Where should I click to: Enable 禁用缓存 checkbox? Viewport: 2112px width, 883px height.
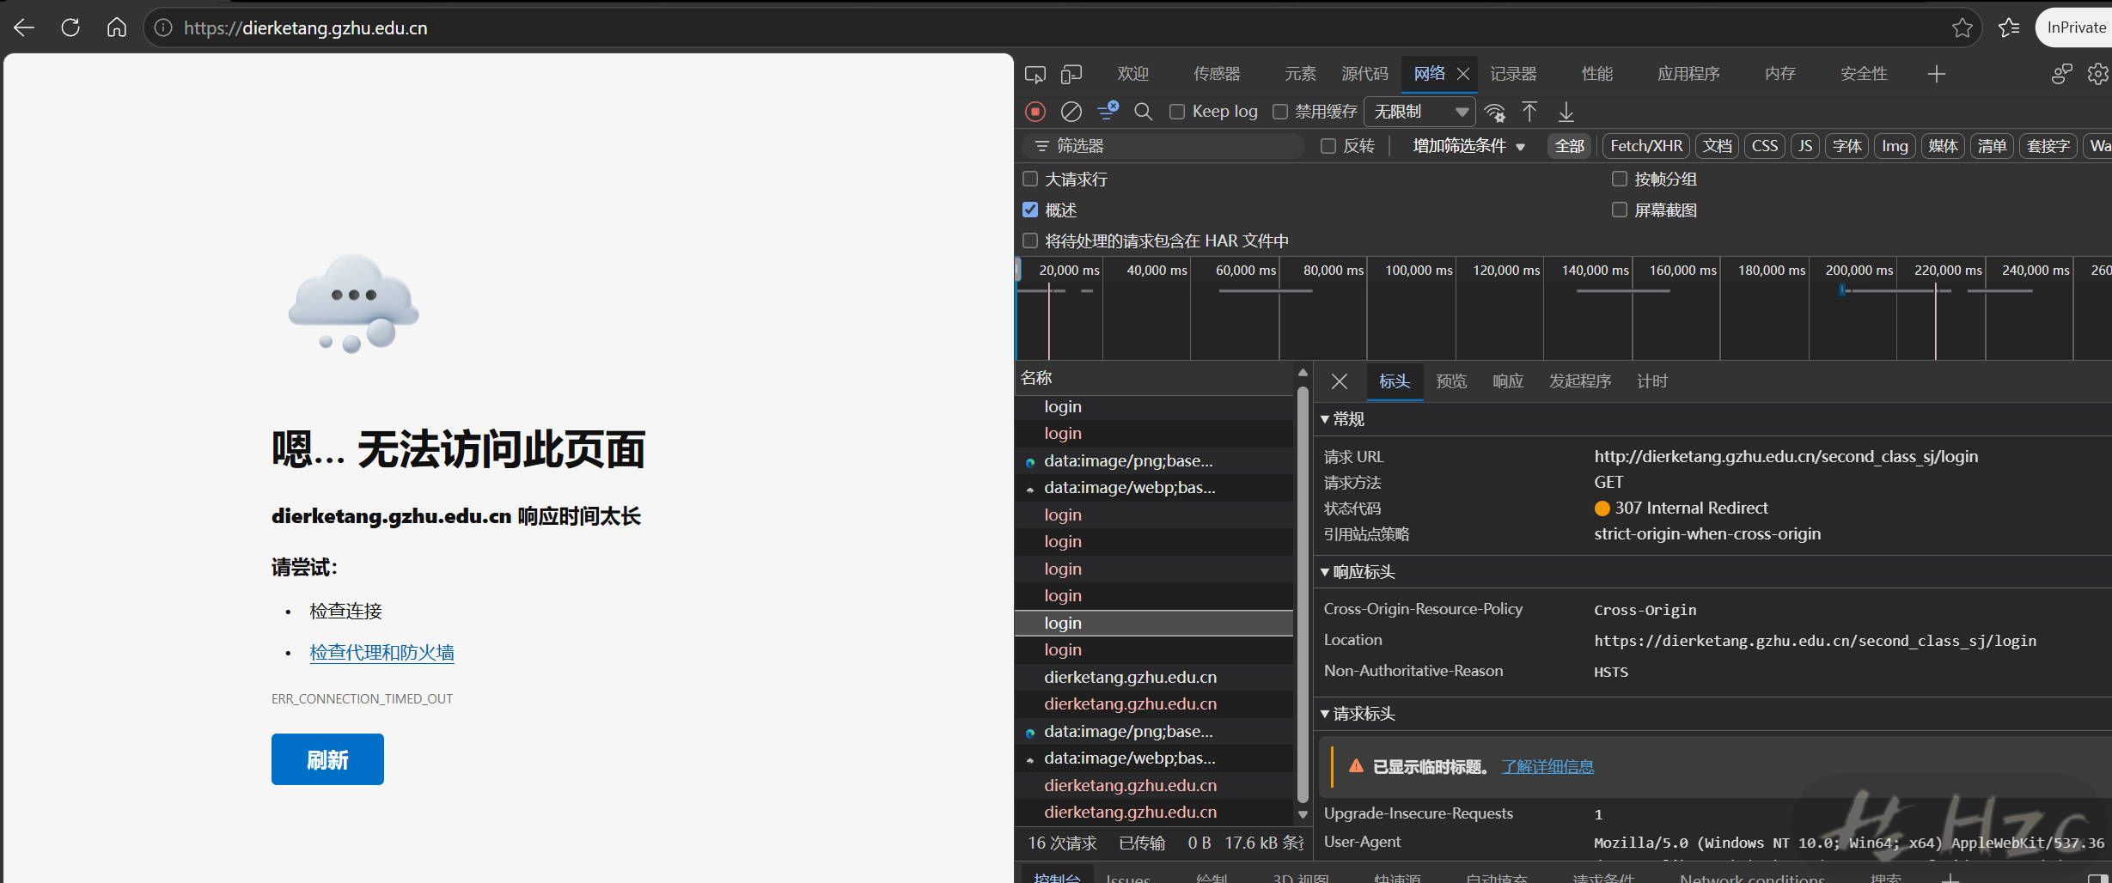1280,112
